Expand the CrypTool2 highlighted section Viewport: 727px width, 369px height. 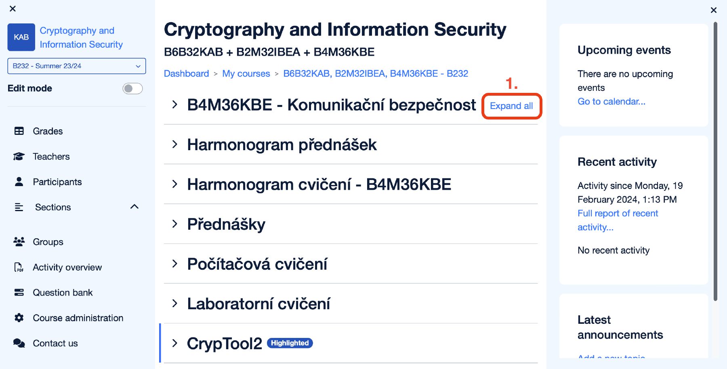[175, 343]
